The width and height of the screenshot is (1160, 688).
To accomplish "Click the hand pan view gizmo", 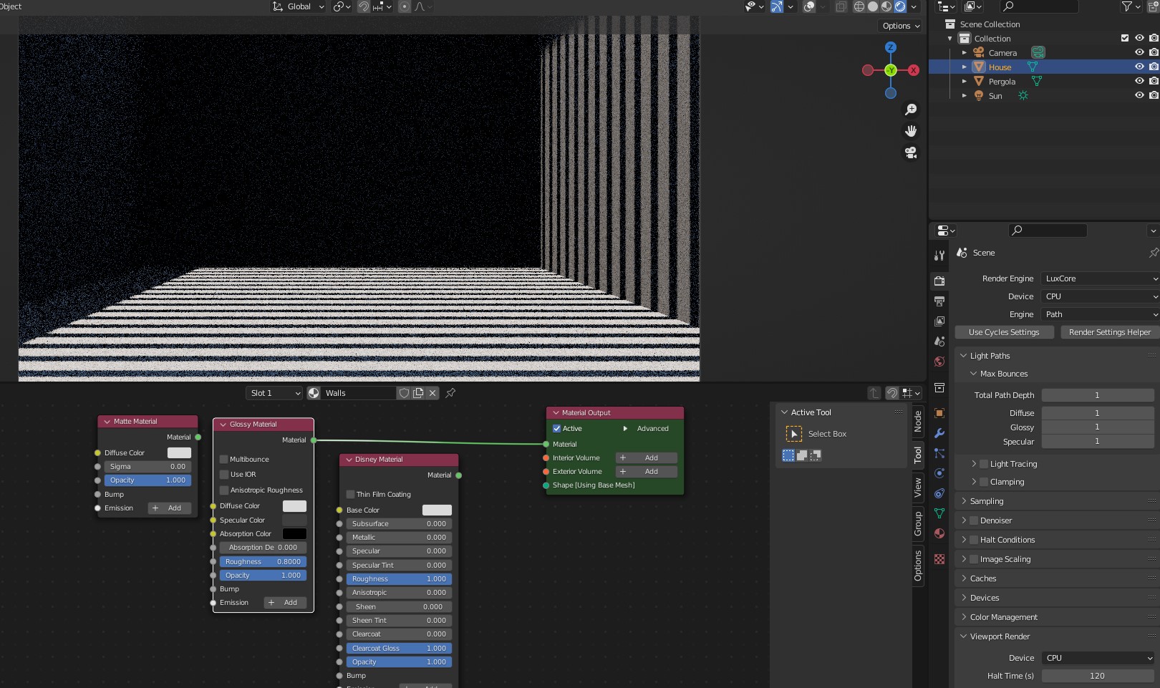I will [911, 131].
